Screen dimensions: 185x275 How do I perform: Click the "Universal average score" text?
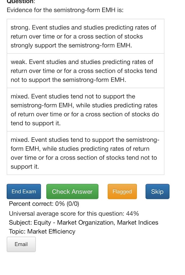click(x=66, y=213)
